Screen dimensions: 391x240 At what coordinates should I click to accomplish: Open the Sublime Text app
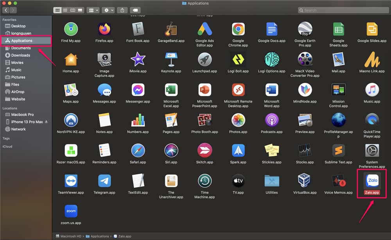(338, 151)
